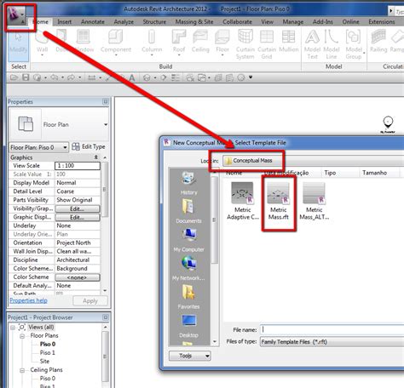Image resolution: width=404 pixels, height=388 pixels.
Task: Select the Model Line tool
Action: [x=332, y=44]
